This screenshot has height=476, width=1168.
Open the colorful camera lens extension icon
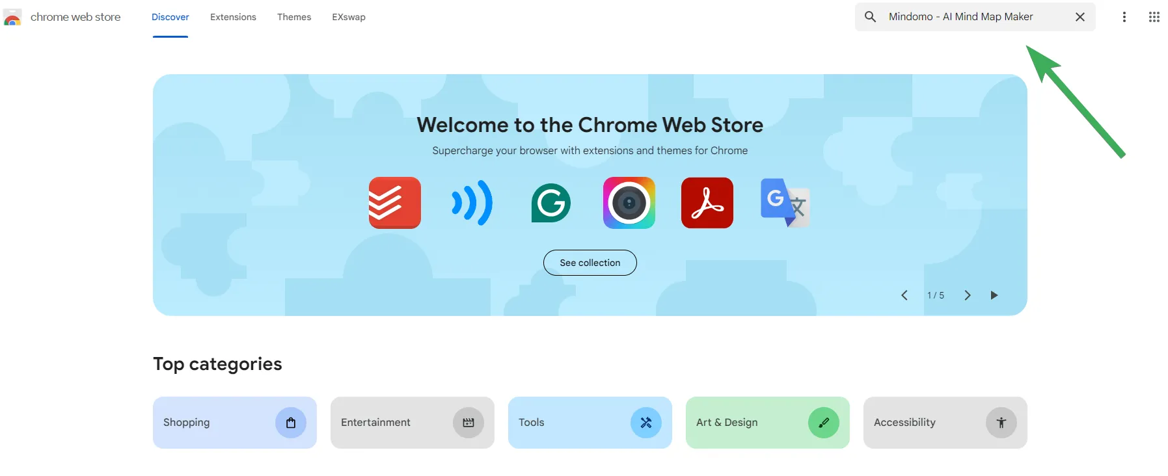click(x=629, y=203)
